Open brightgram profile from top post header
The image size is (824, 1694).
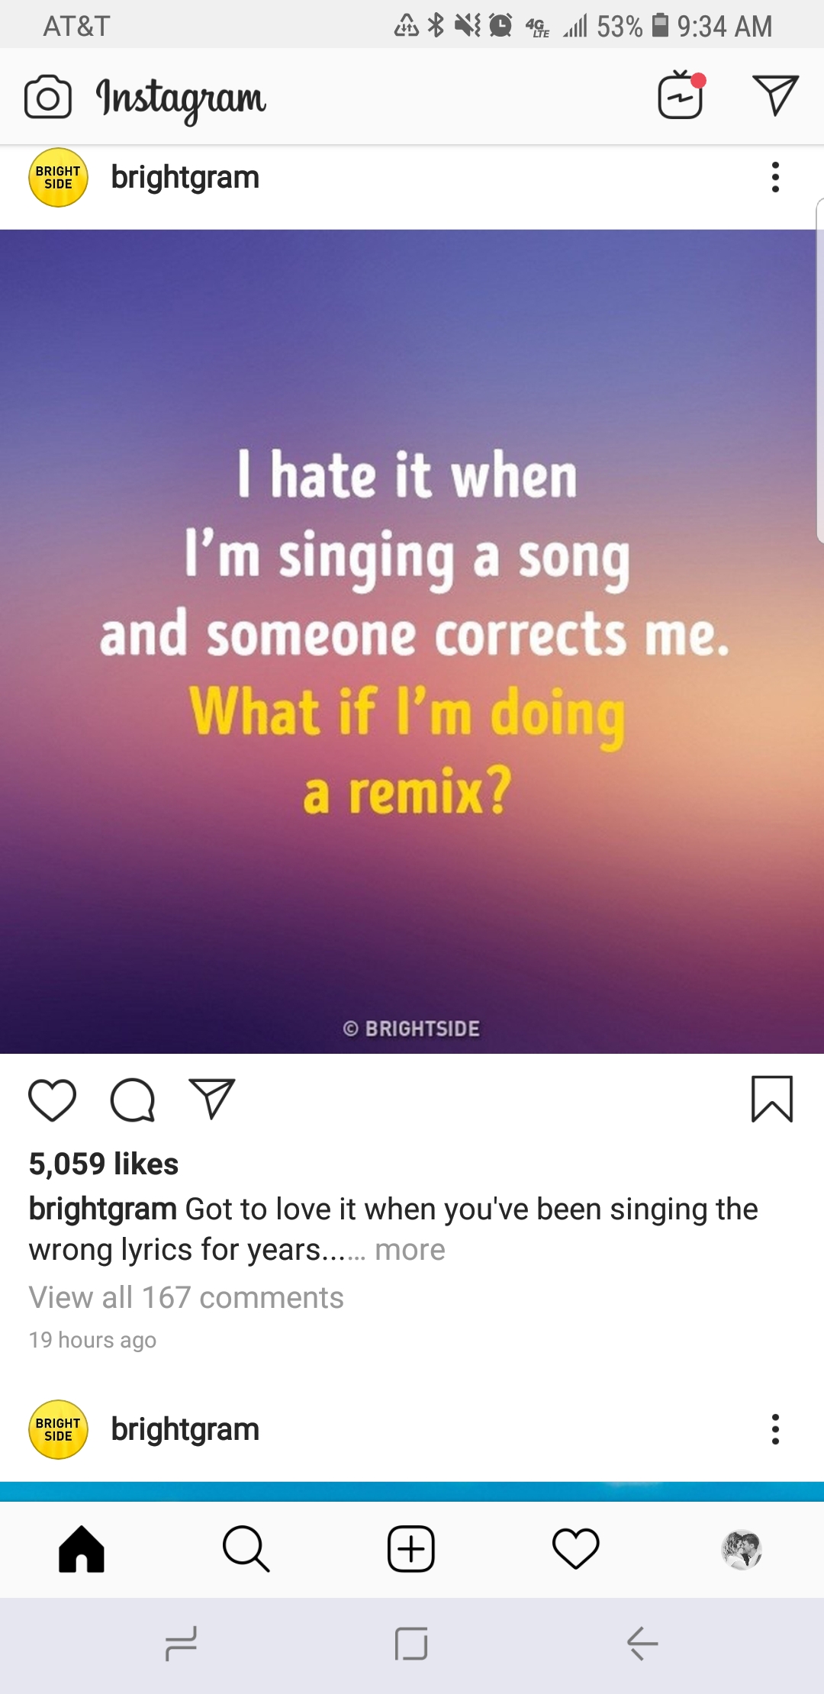point(185,178)
